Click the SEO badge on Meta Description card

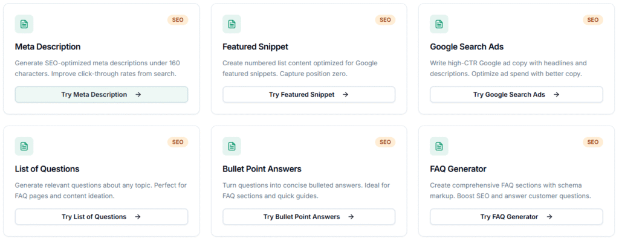pyautogui.click(x=178, y=20)
